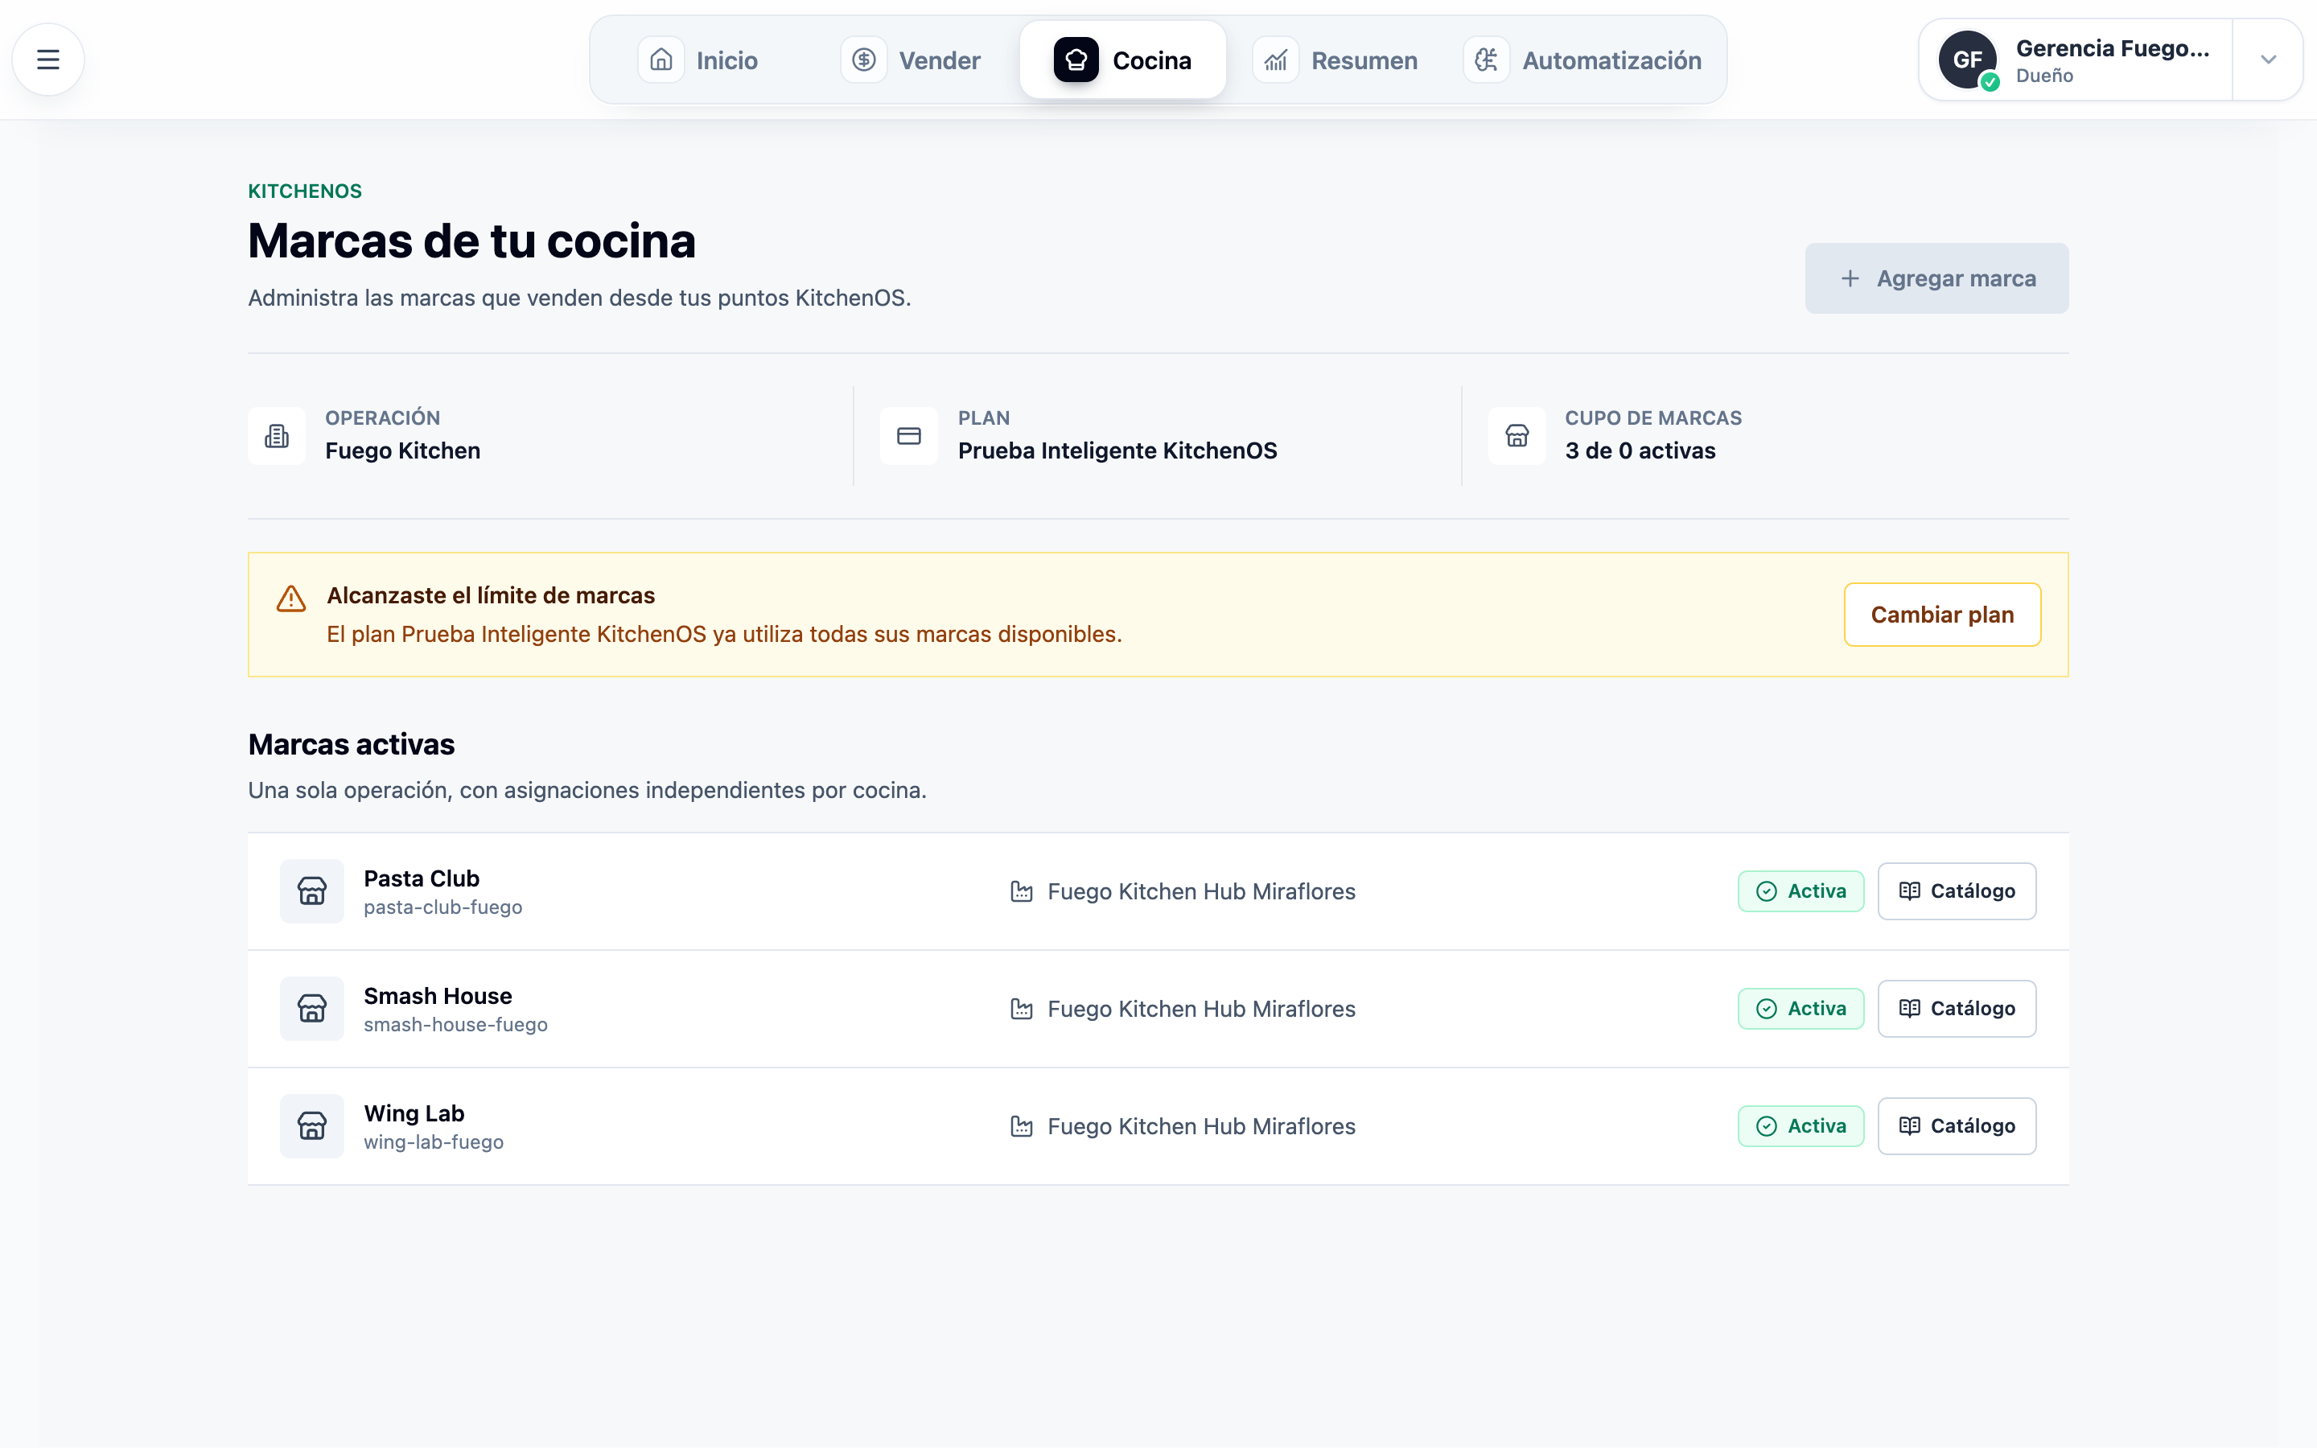The image size is (2317, 1448).
Task: Click the Vender dollar icon
Action: tap(863, 60)
